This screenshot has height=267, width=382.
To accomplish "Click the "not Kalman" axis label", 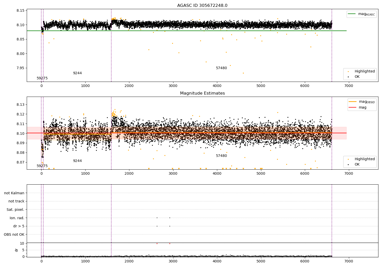I will click(14, 193).
